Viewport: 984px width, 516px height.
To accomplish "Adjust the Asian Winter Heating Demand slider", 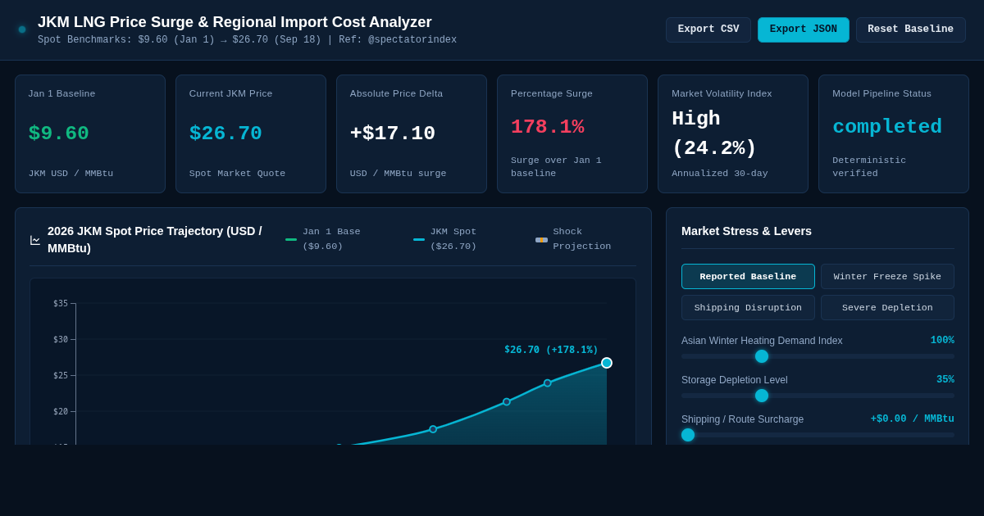I will 818,356.
